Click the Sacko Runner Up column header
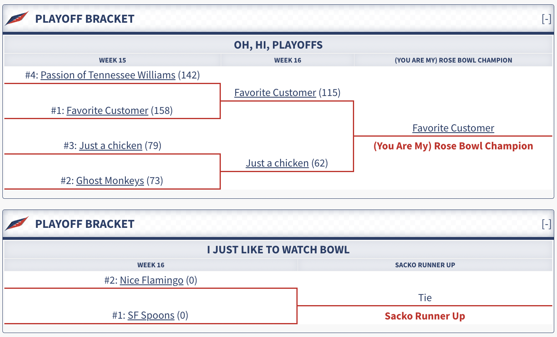 [x=425, y=265]
